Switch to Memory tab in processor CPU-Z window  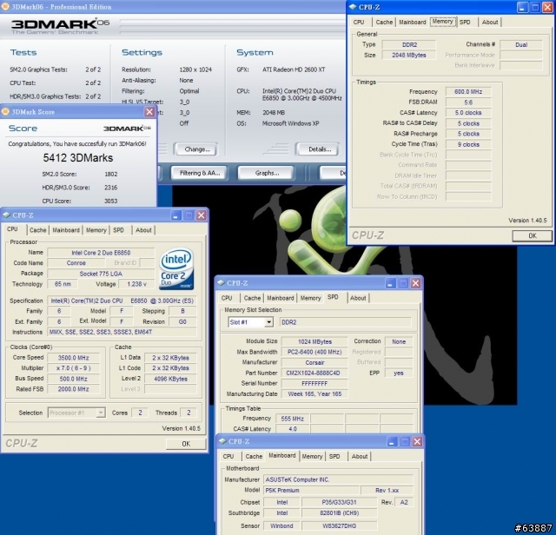[x=96, y=230]
